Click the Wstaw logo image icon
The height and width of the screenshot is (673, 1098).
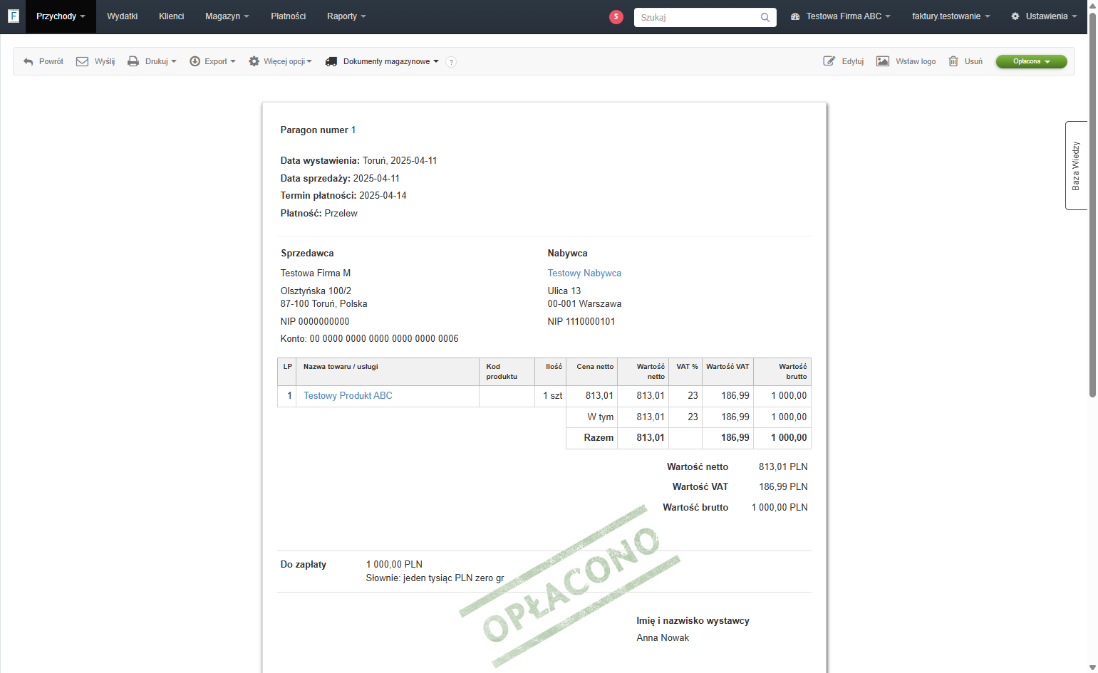tap(883, 61)
